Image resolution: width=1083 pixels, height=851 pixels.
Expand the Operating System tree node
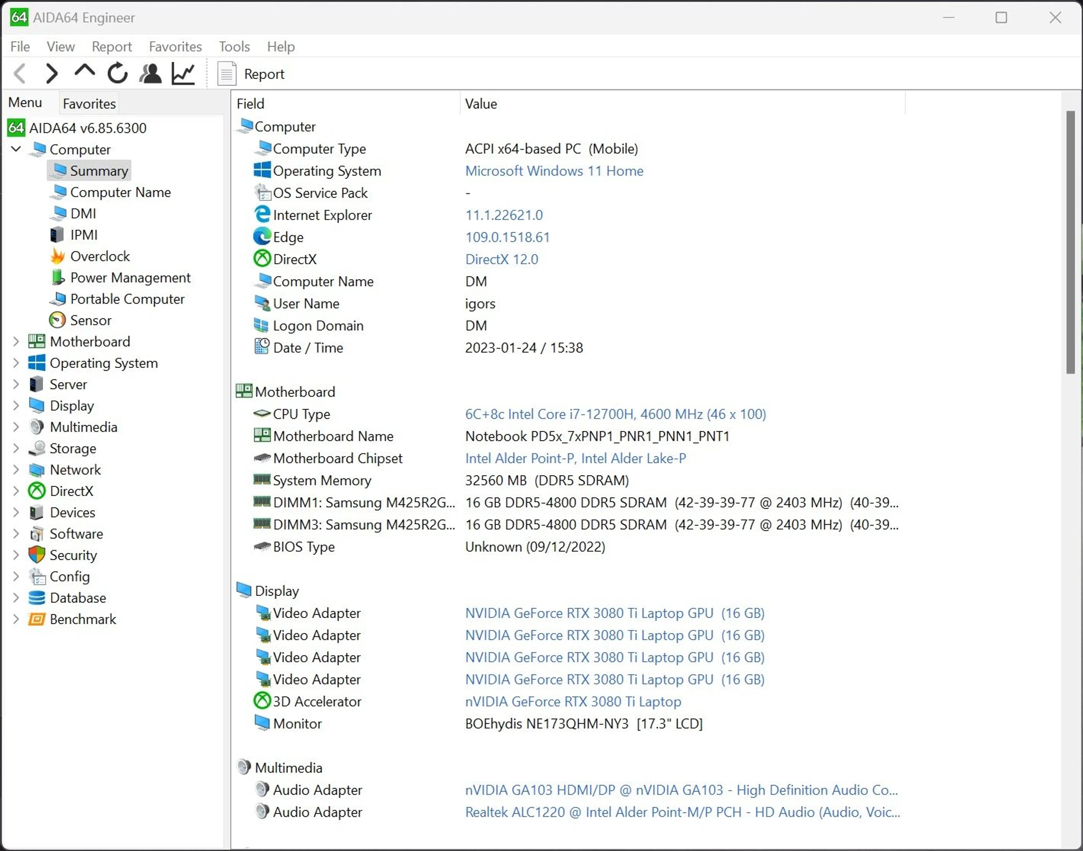pos(16,363)
